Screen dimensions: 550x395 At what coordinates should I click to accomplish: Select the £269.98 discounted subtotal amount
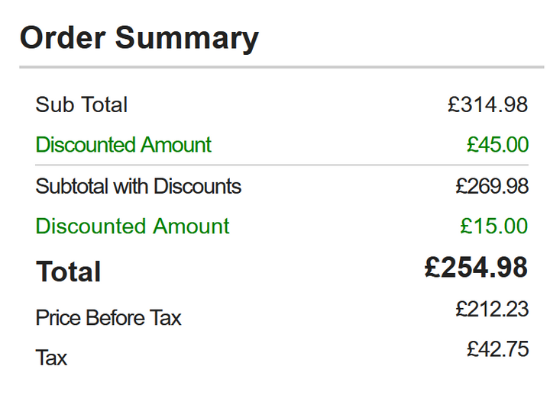point(491,186)
